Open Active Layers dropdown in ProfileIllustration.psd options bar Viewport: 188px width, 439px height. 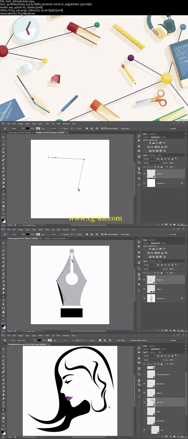click(x=23, y=340)
